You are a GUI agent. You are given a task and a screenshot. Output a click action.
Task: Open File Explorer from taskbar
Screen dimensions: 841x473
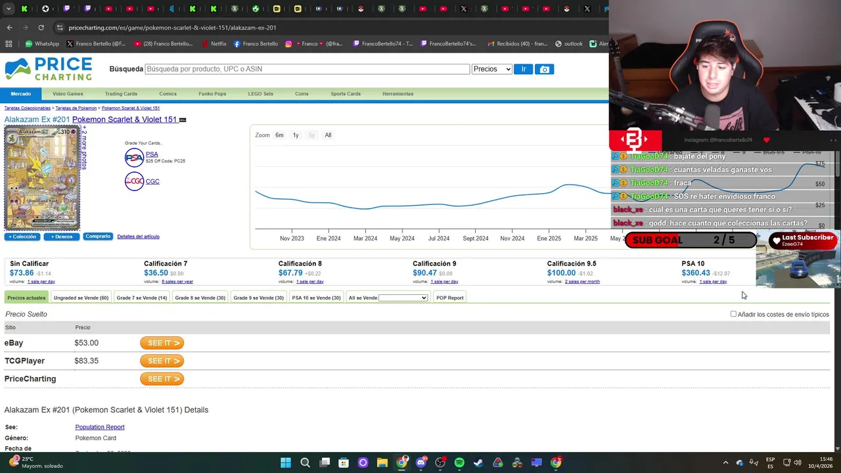point(382,462)
